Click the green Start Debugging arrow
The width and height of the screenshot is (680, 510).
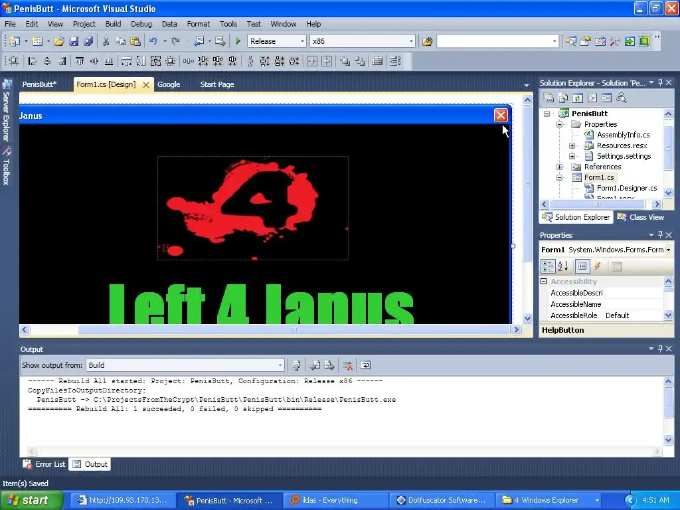coord(238,41)
